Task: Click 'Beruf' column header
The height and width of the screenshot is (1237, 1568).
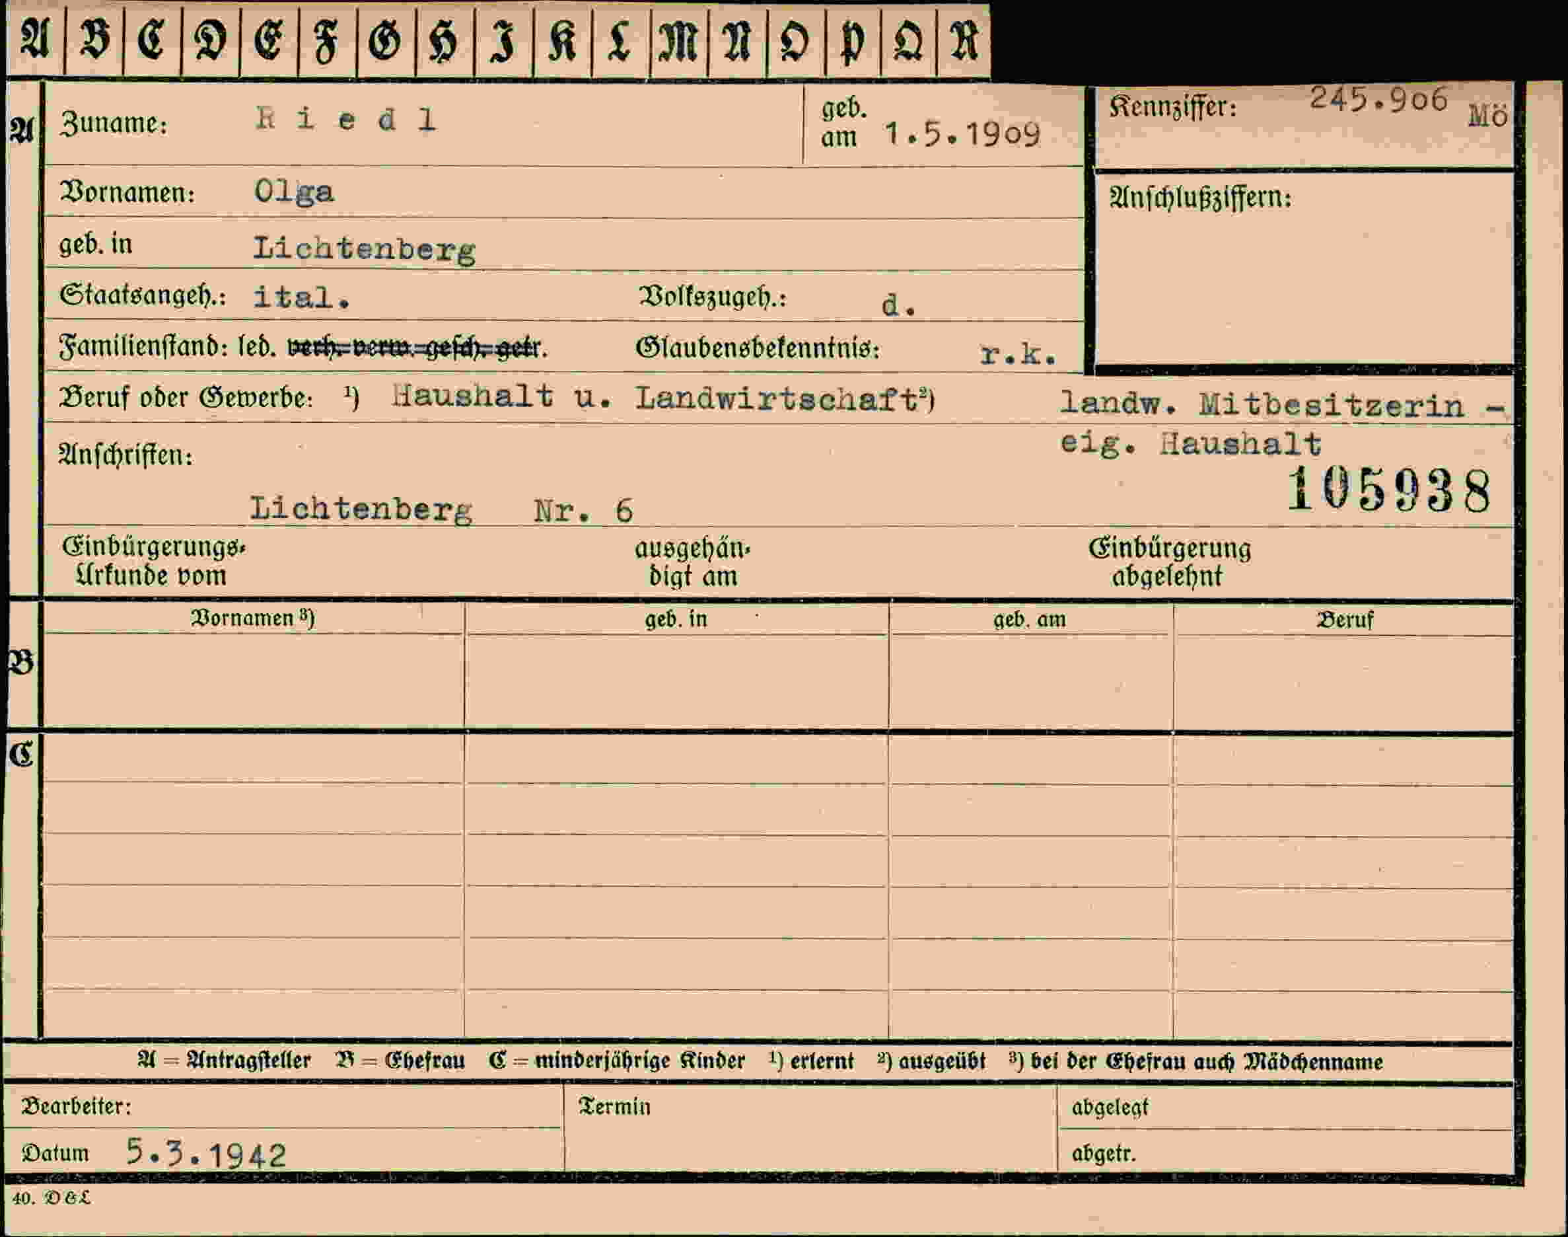Action: 1344,620
